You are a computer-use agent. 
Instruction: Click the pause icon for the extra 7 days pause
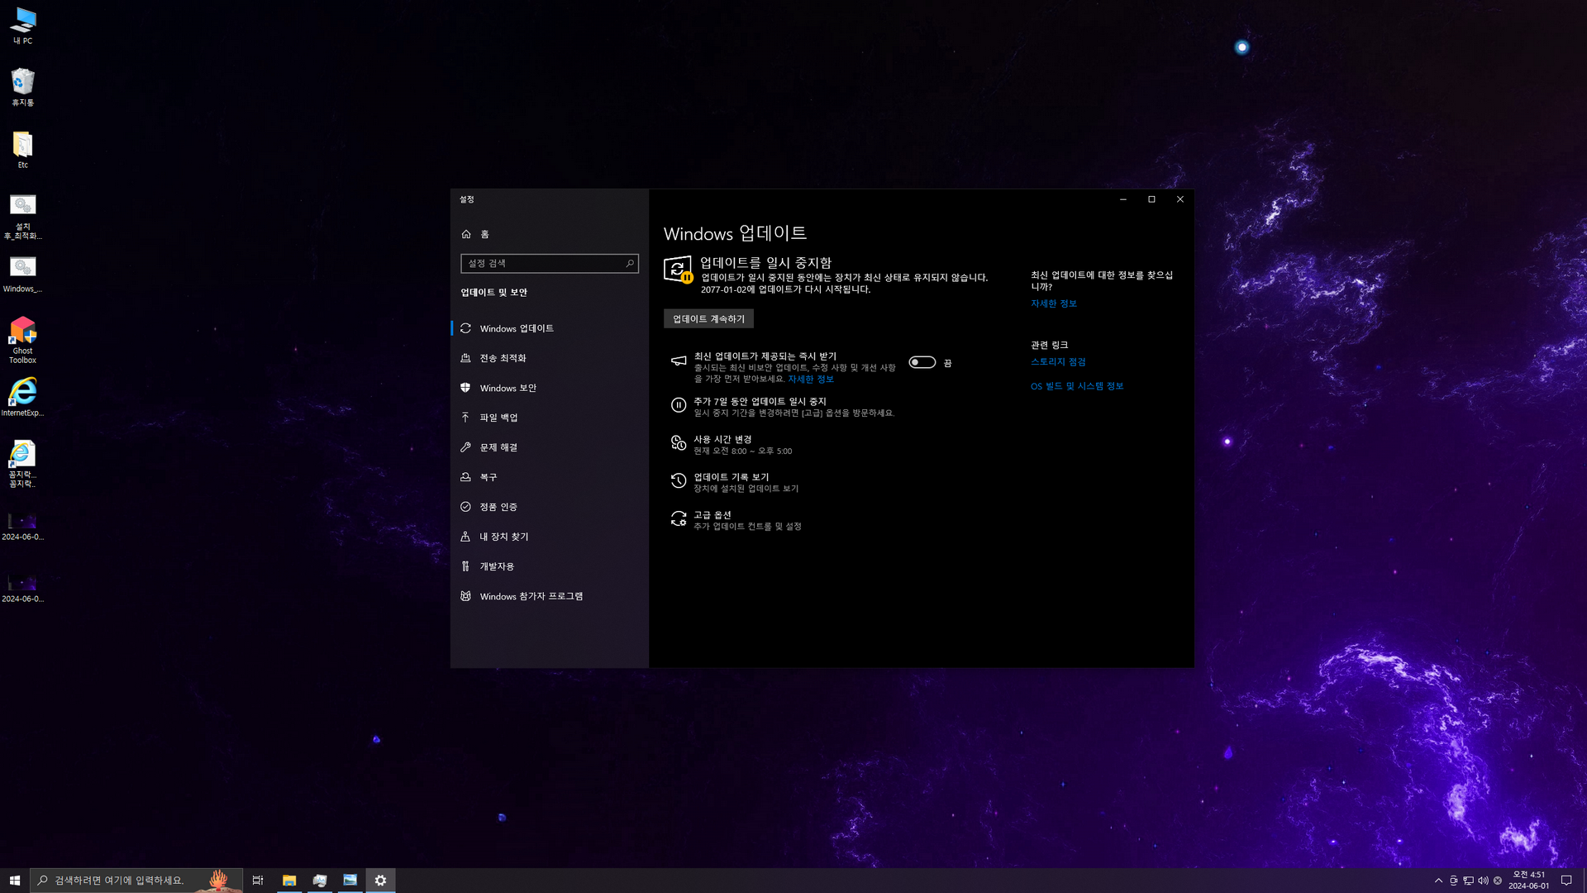[x=678, y=405]
